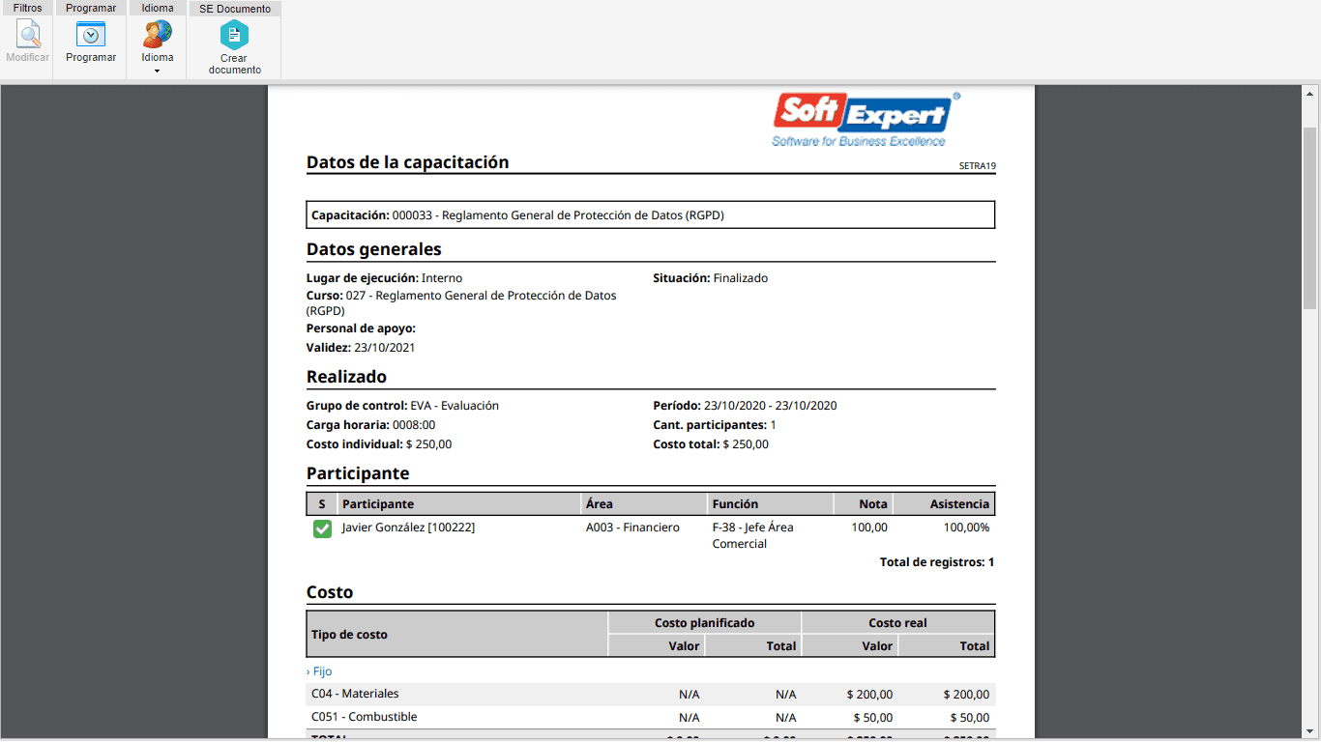
Task: Click the Grupo de control EVA - Evaluación text
Action: [x=402, y=406]
